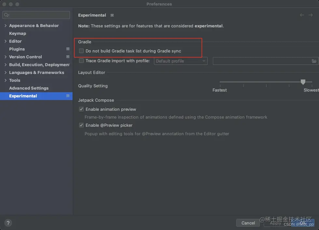Image resolution: width=319 pixels, height=230 pixels.
Task: Click the Apply button
Action: (x=275, y=223)
